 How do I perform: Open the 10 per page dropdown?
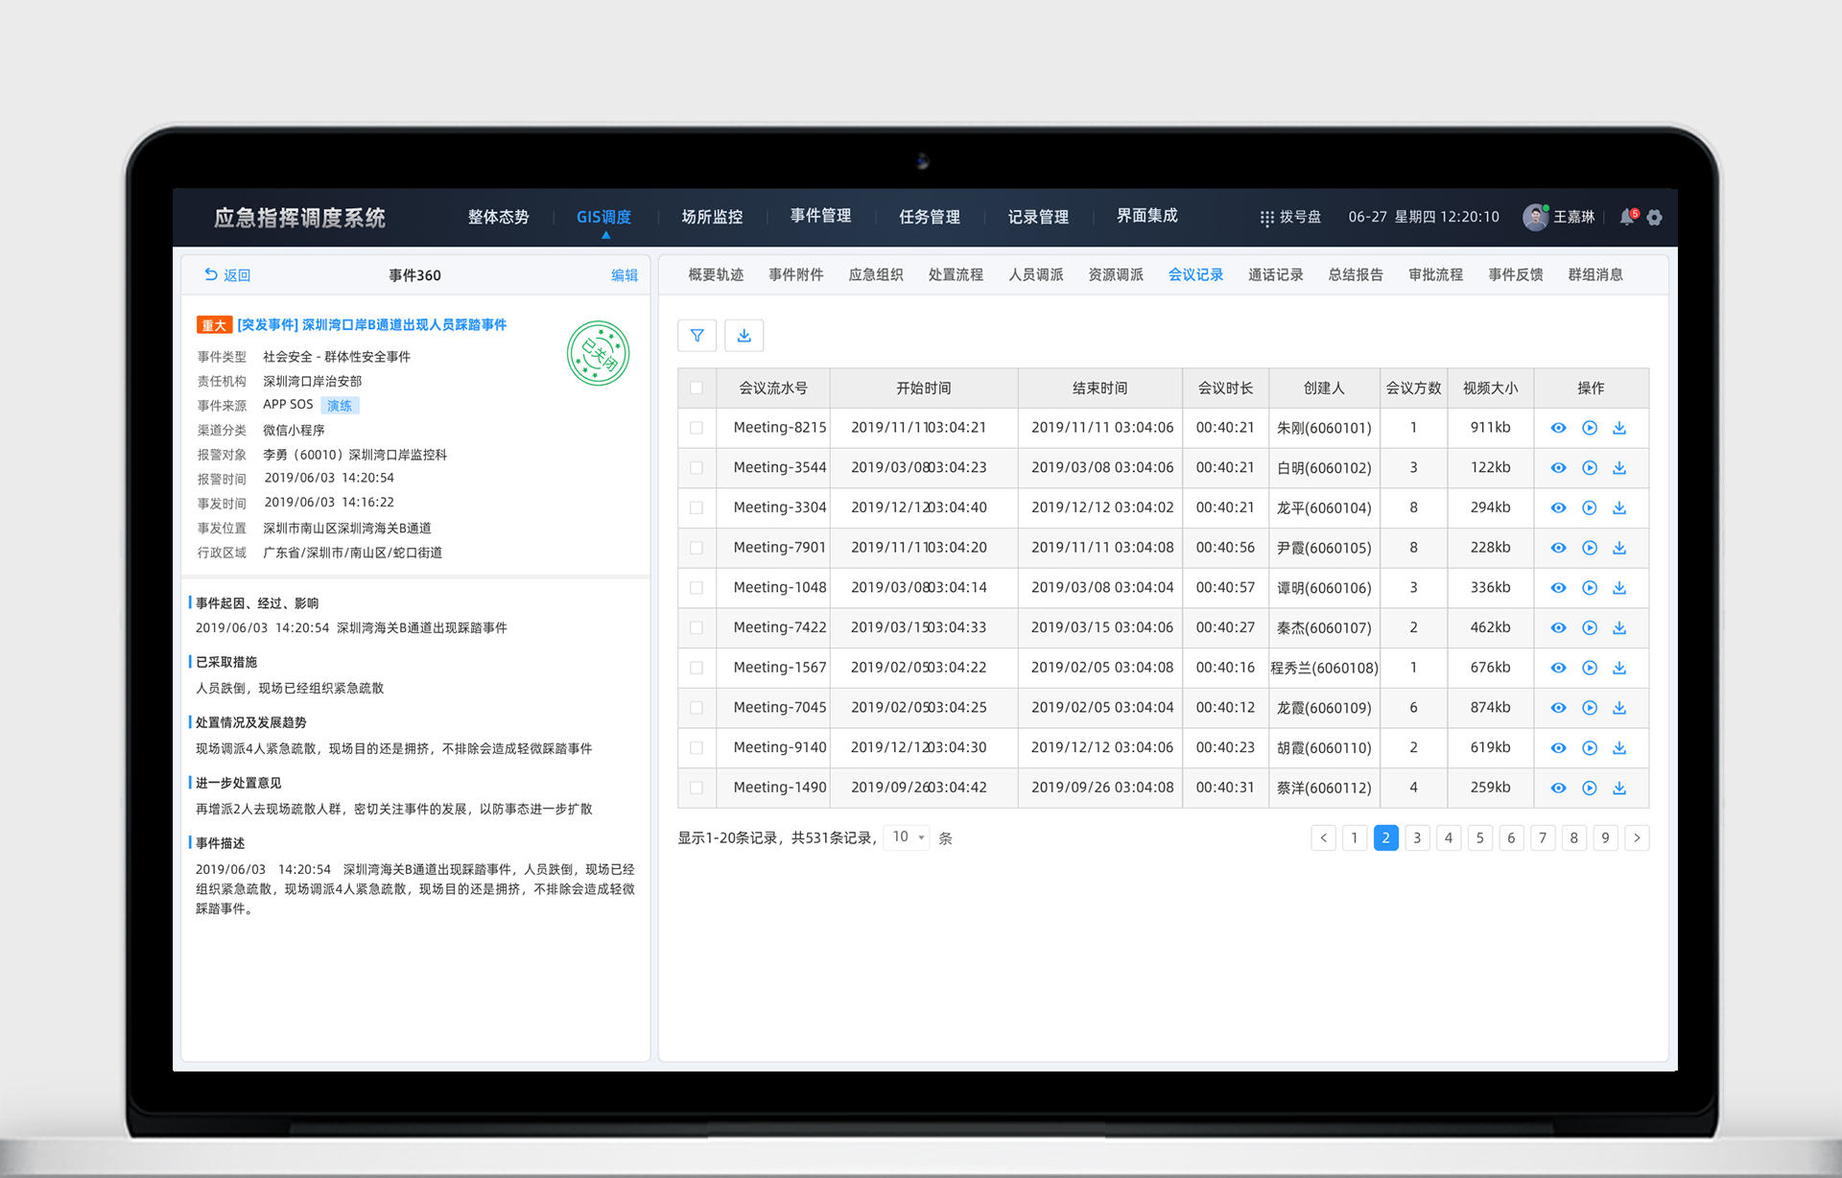pyautogui.click(x=907, y=837)
